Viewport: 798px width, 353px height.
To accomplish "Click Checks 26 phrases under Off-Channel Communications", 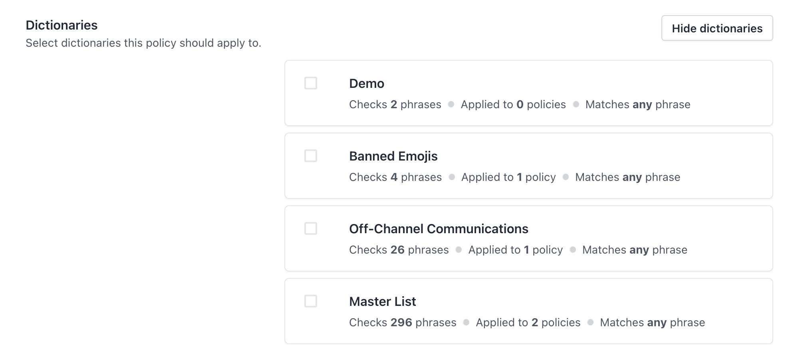I will pos(398,250).
